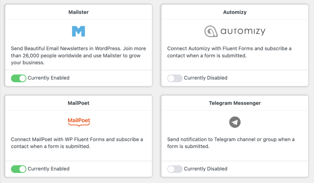Screen dimensions: 314x183
Task: Click the Telegram paper plane icon
Action: click(235, 122)
